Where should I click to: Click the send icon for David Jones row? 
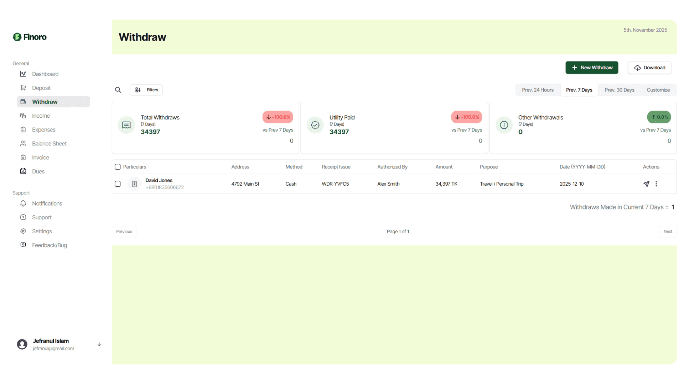pos(646,184)
